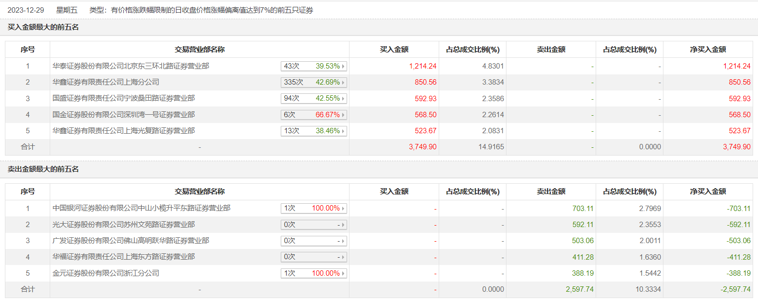Viewport: 758px width, 300px height.
Task: Open the 94次 42.55% dropdown box
Action: point(313,99)
